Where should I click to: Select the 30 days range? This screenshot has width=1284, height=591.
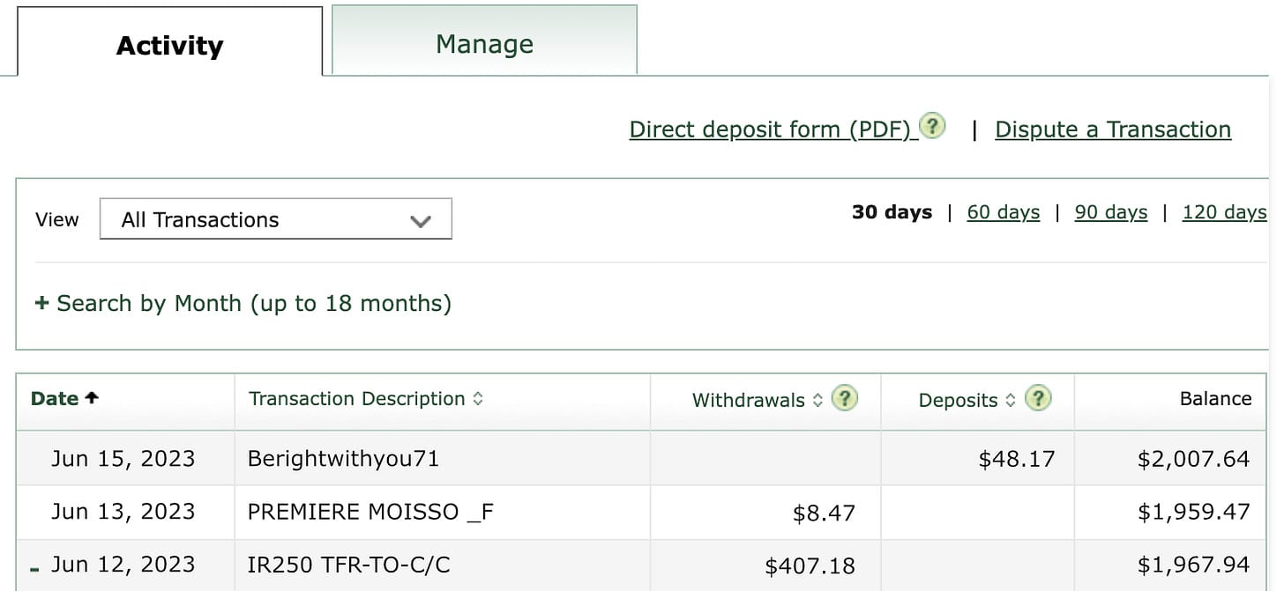point(892,212)
